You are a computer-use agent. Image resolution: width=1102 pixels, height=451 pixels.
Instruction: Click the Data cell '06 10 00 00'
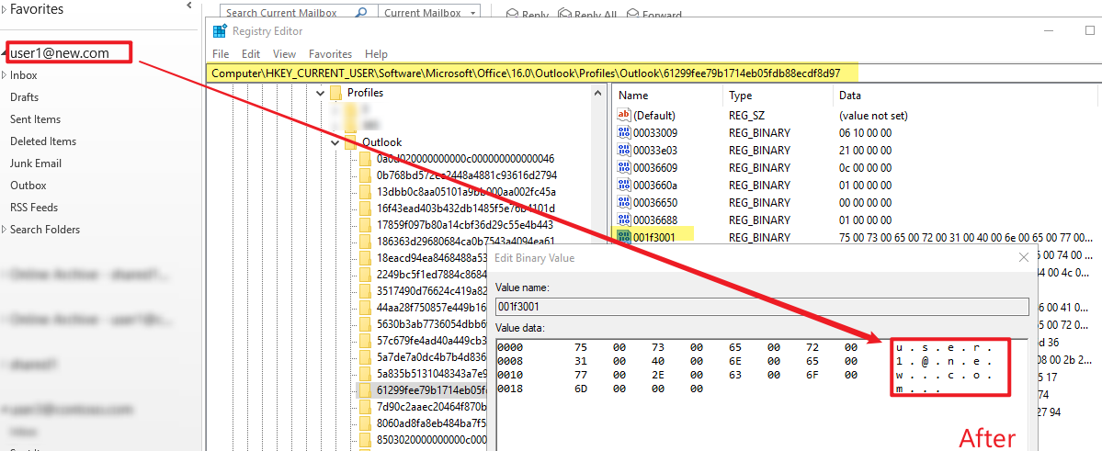pyautogui.click(x=865, y=133)
